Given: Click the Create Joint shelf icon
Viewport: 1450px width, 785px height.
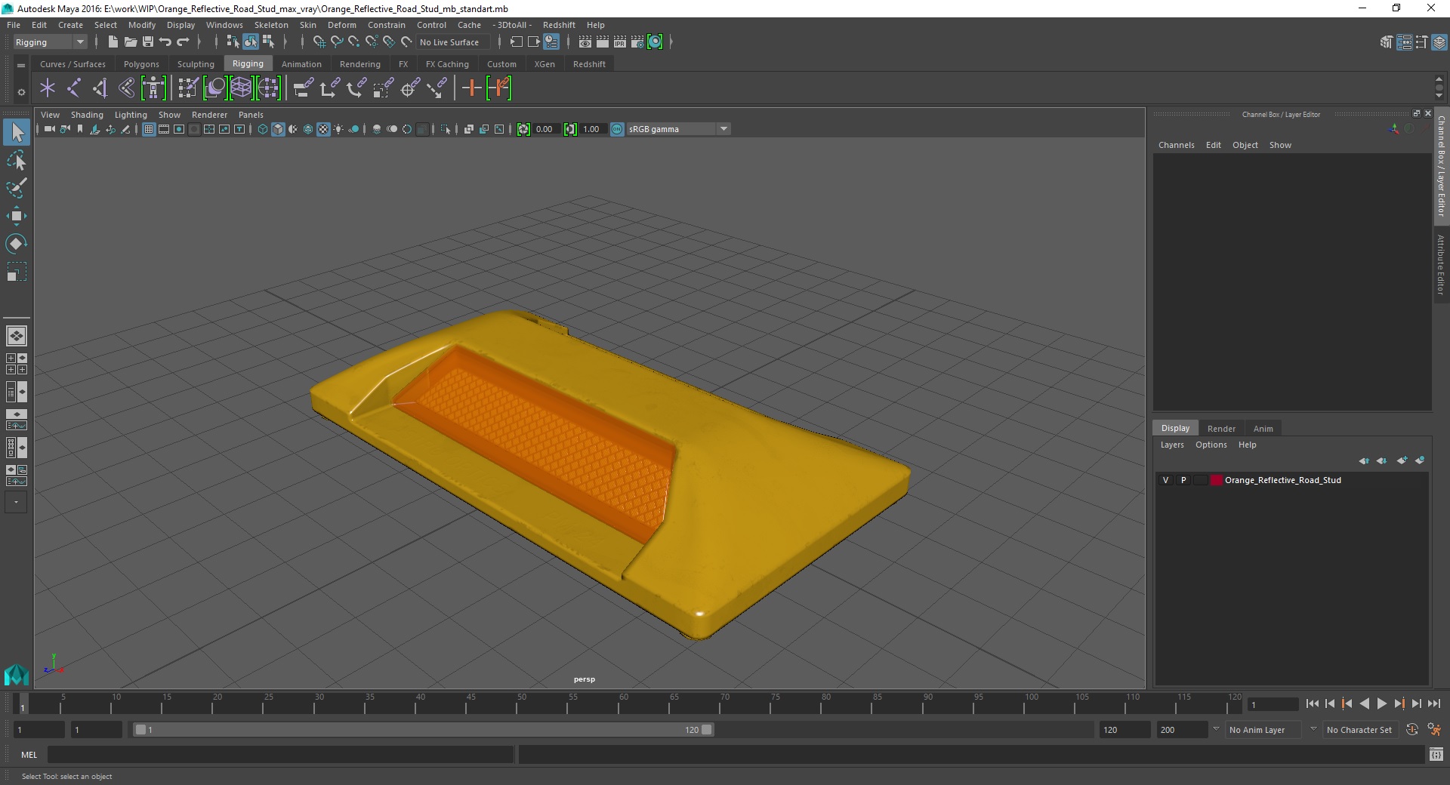Looking at the screenshot, I should (x=74, y=88).
